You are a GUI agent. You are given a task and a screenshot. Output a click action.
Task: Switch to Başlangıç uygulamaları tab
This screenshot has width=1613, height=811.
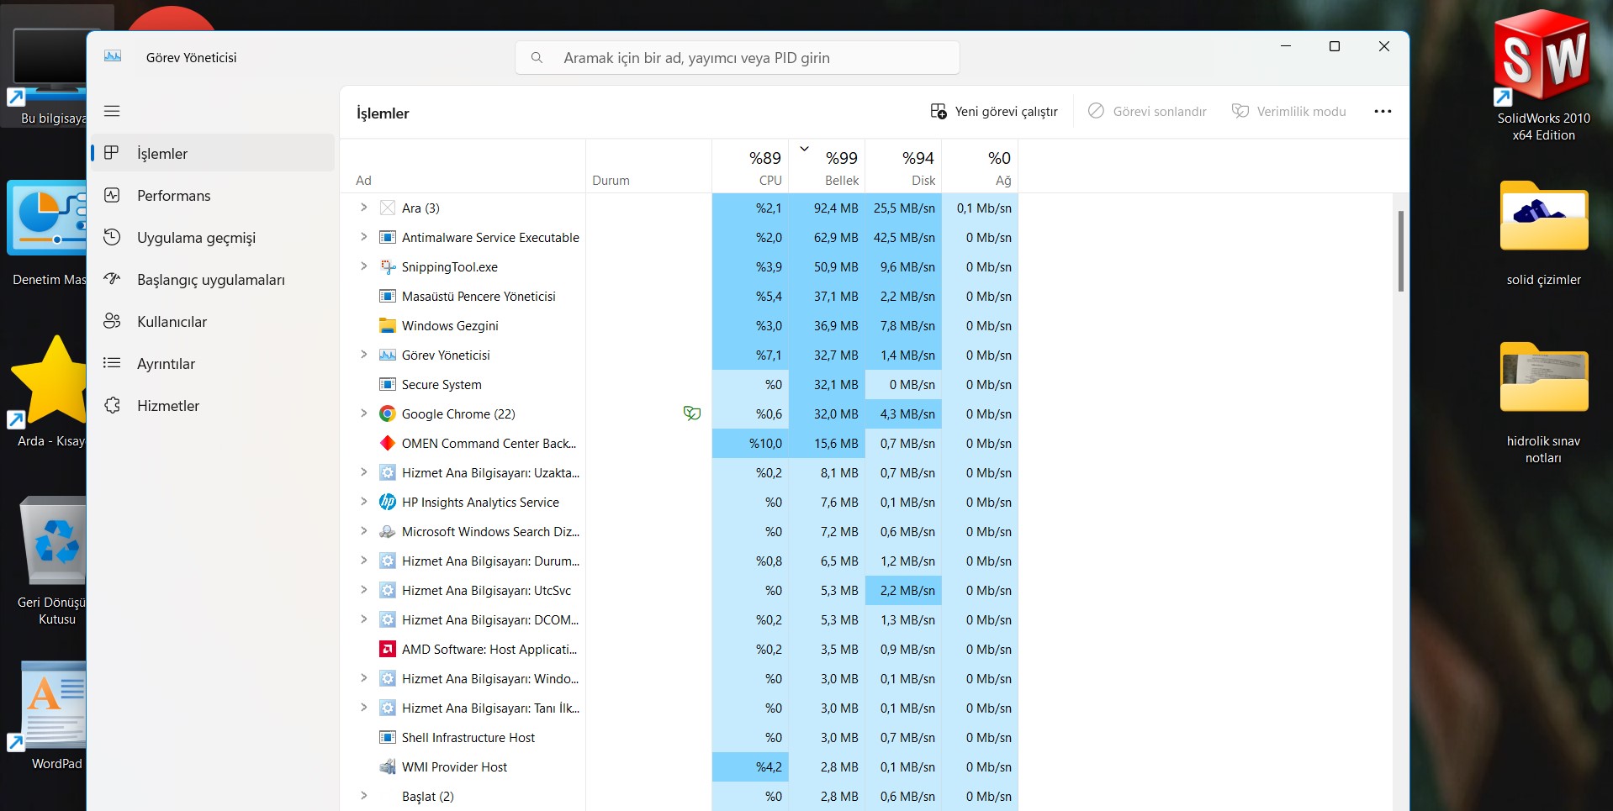click(210, 280)
